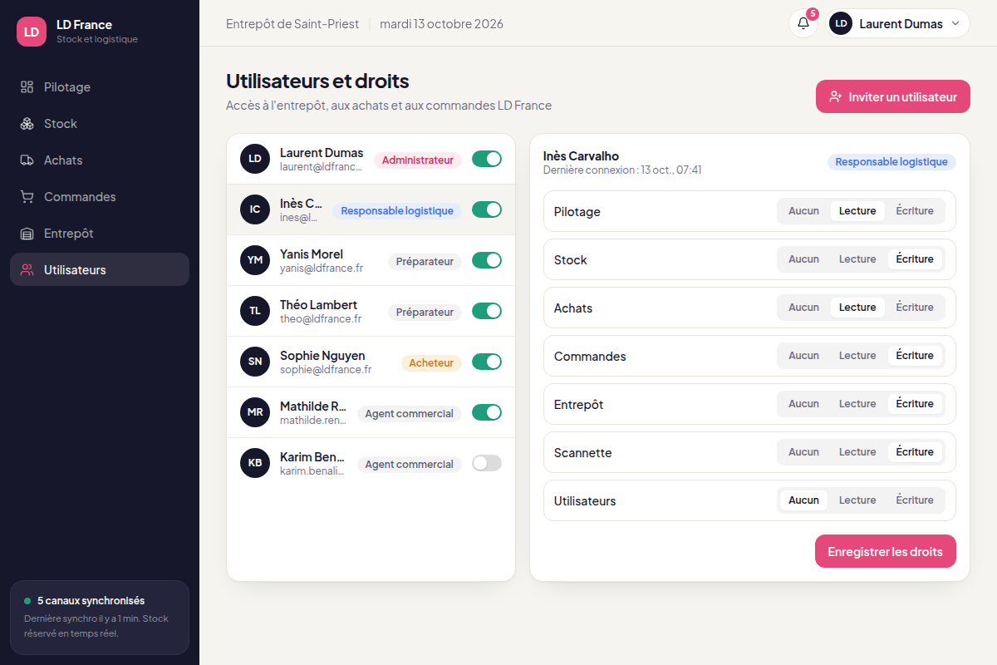Click Dernière connexion text for Inès Carvalho

tap(622, 170)
